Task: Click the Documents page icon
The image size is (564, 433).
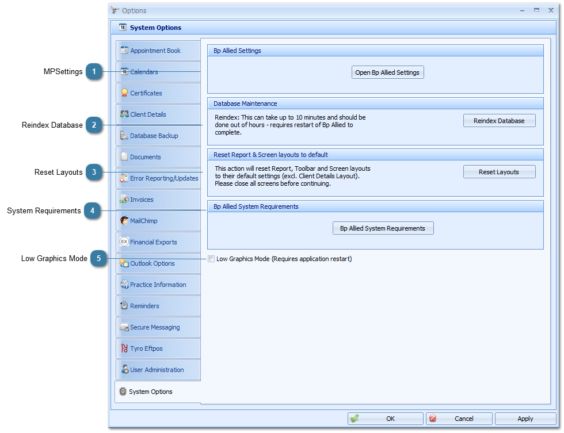Action: tap(124, 156)
